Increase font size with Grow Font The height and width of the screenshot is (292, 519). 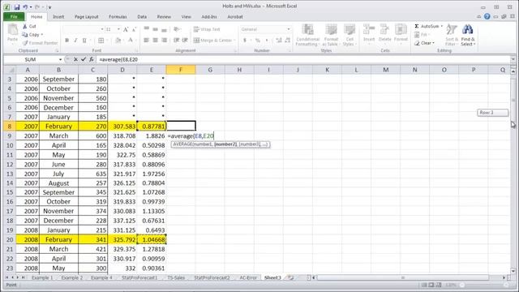pos(126,29)
